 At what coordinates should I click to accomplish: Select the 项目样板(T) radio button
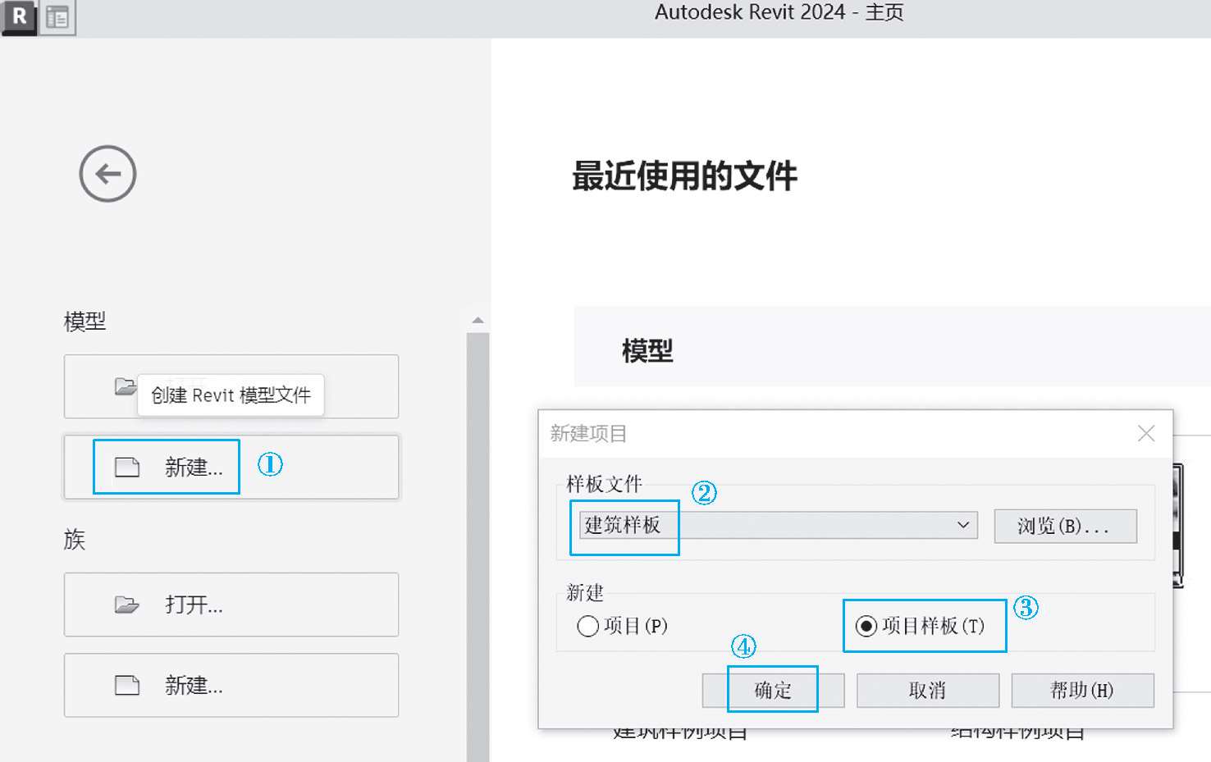coord(920,626)
